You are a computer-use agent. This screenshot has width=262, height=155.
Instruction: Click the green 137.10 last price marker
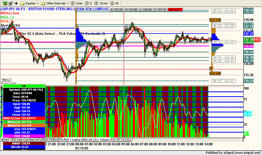click(x=249, y=39)
